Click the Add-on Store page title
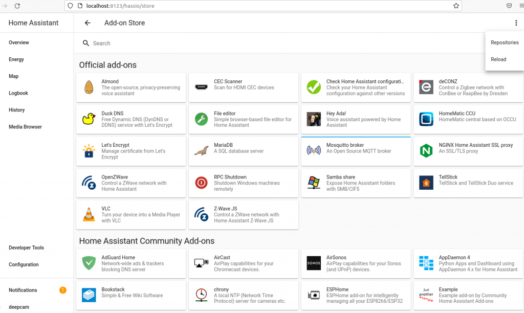 pos(125,23)
